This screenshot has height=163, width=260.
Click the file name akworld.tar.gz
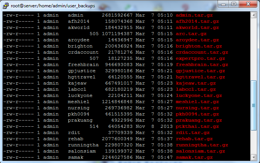(197, 27)
